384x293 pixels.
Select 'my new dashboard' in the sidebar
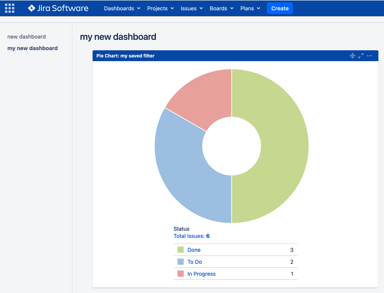(x=33, y=48)
